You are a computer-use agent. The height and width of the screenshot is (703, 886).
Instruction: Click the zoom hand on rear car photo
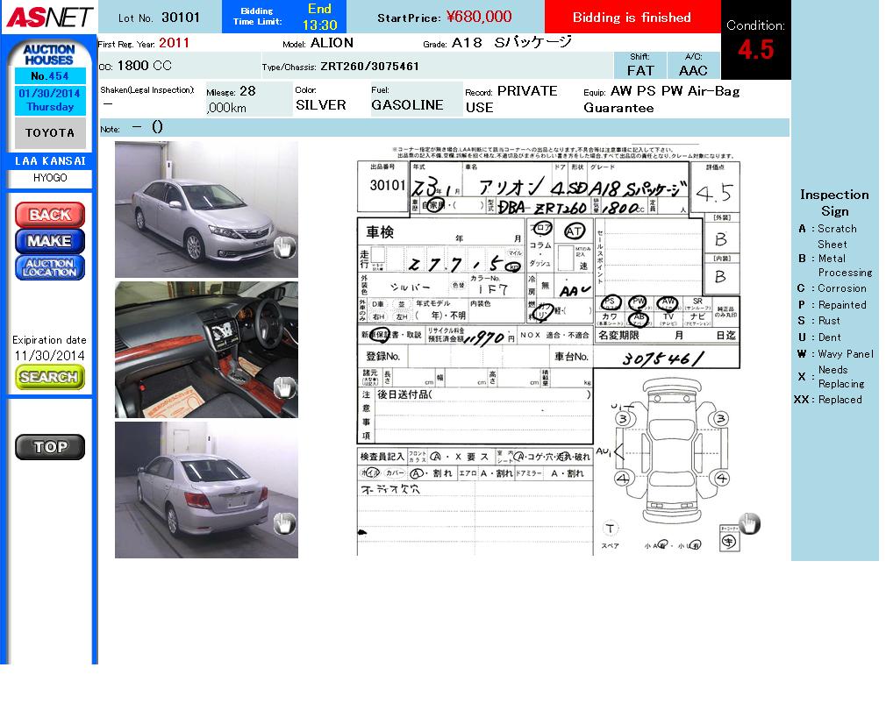[283, 524]
